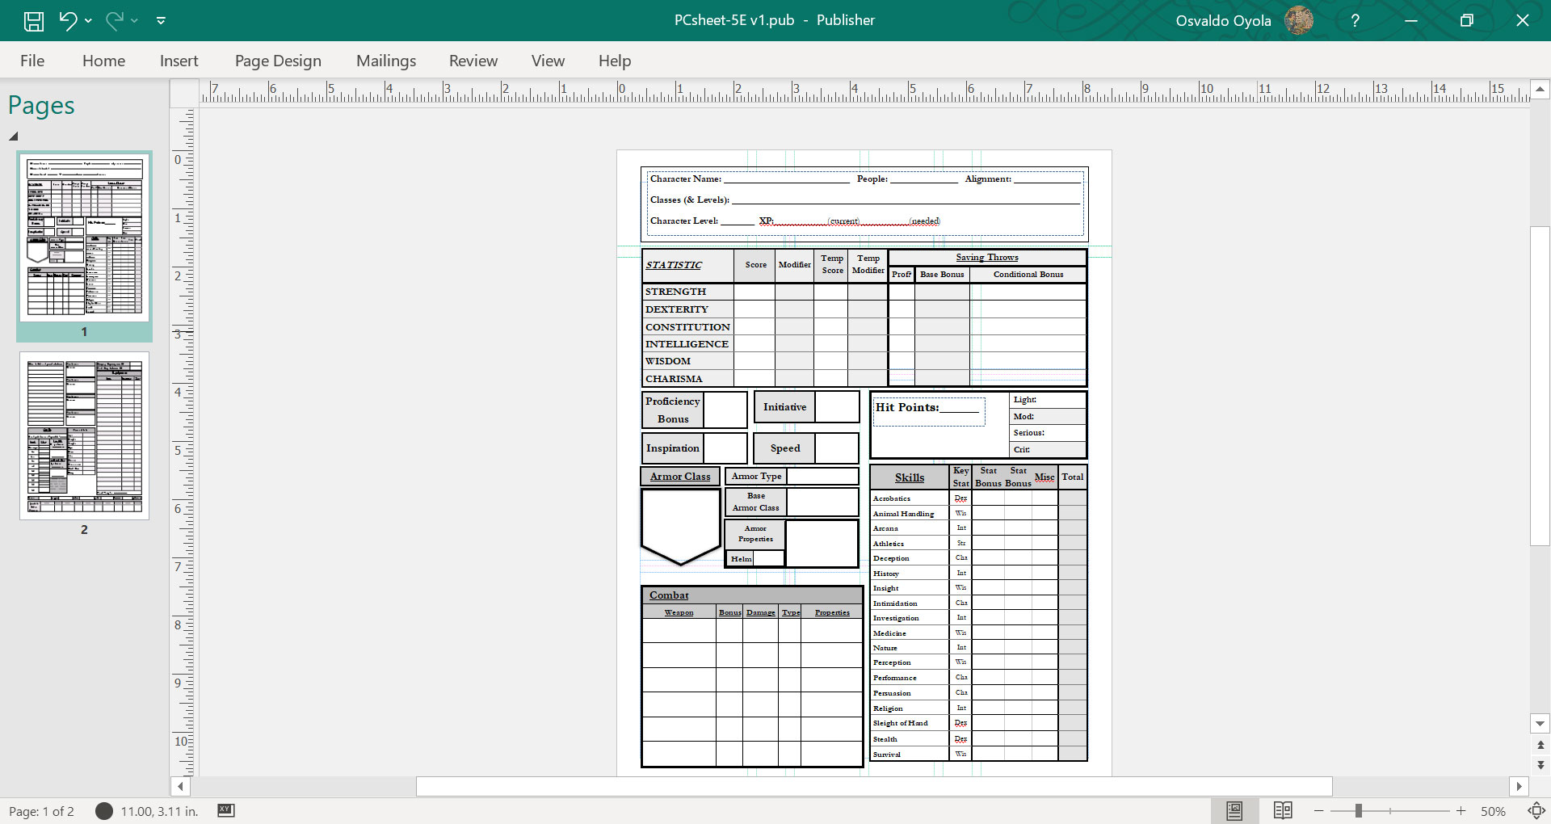Click the Undo icon
Viewport: 1551px width, 824px height.
69,20
